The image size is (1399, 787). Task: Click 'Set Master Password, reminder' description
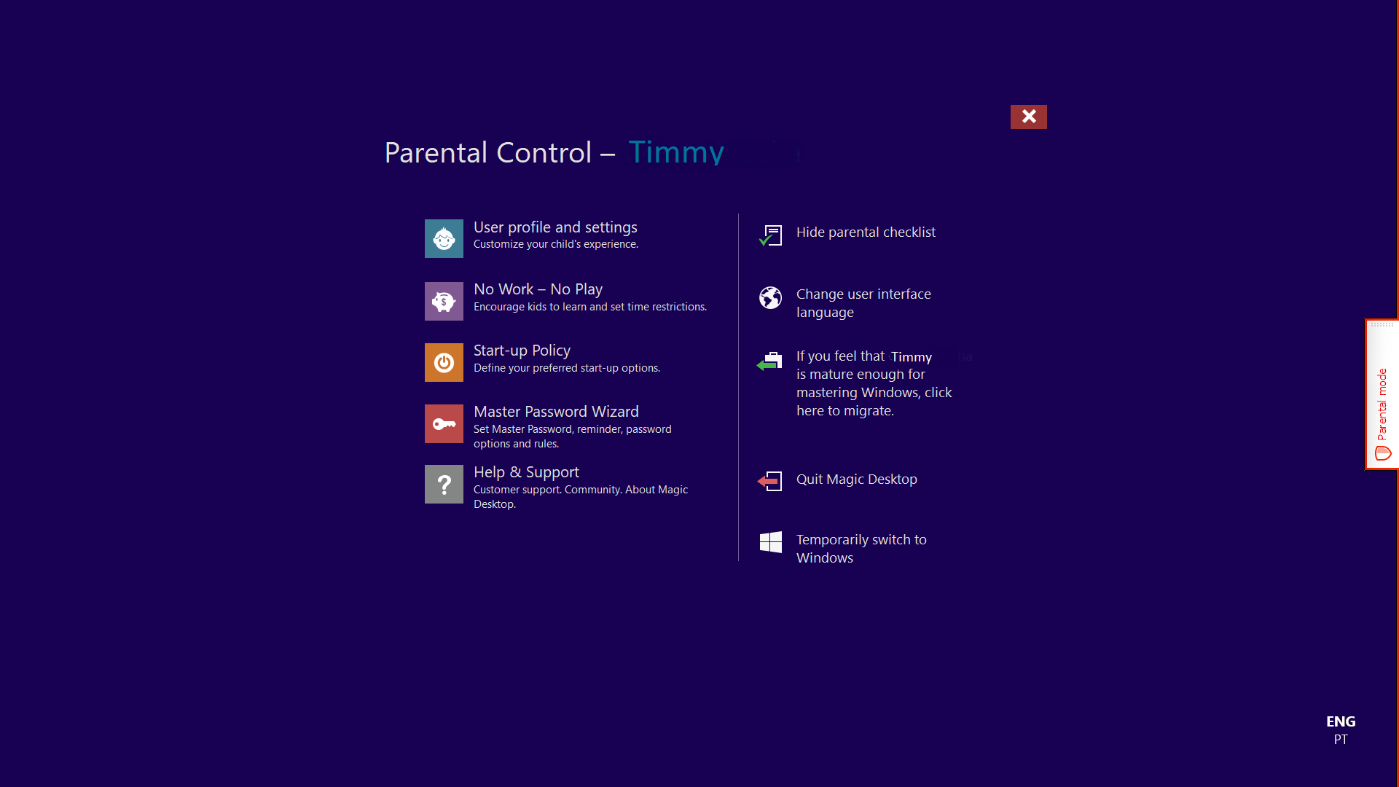coord(573,436)
